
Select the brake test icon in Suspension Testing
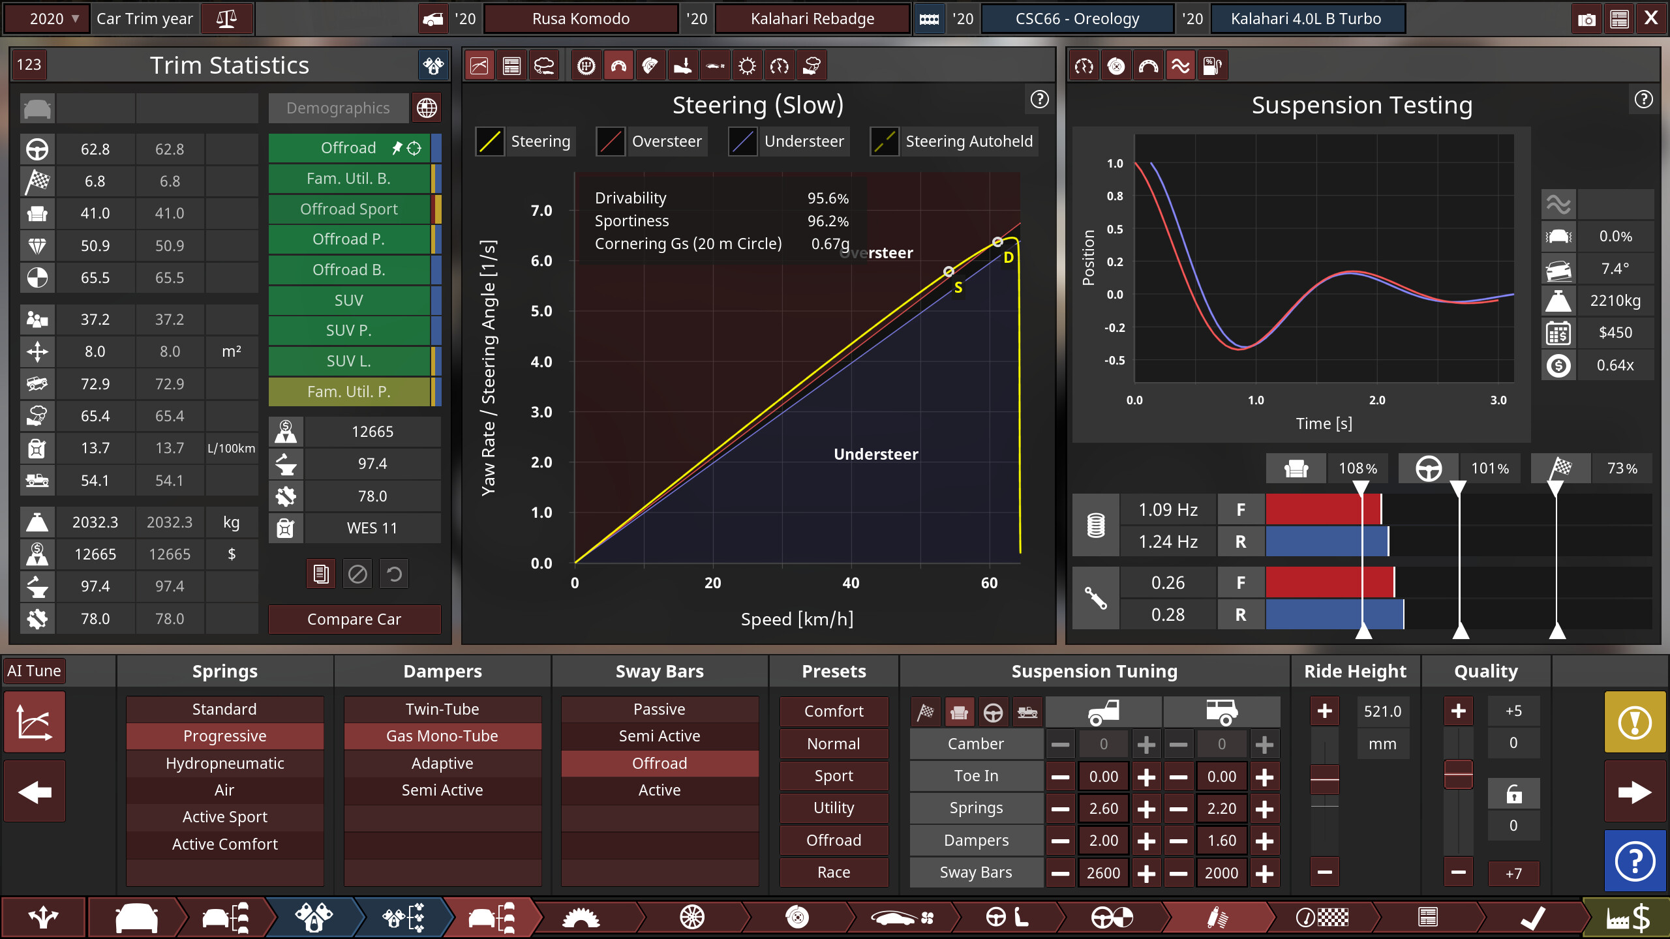1116,65
